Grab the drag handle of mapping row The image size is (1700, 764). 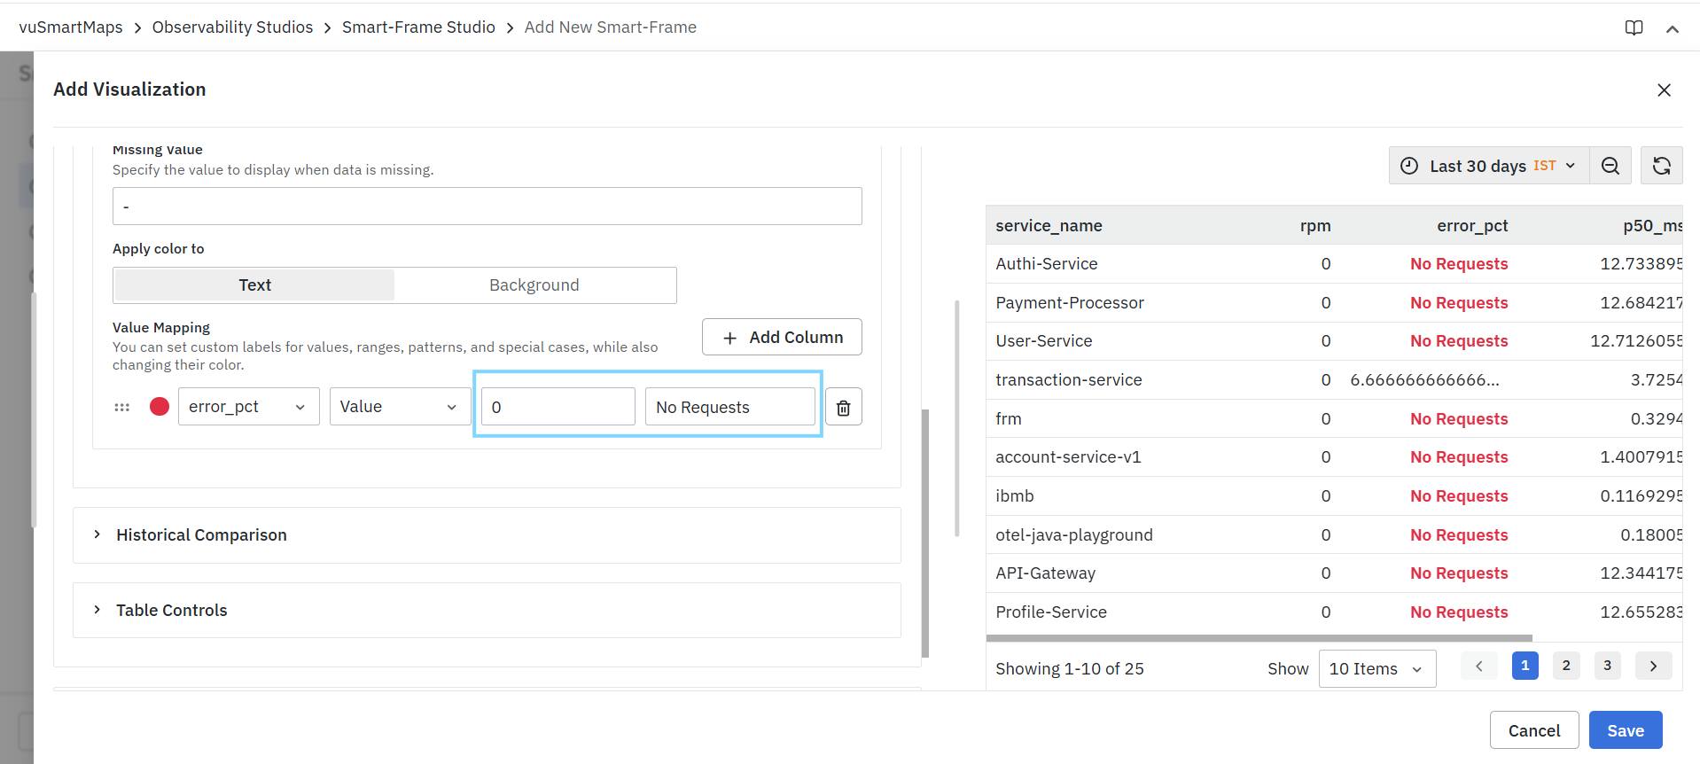click(x=122, y=407)
